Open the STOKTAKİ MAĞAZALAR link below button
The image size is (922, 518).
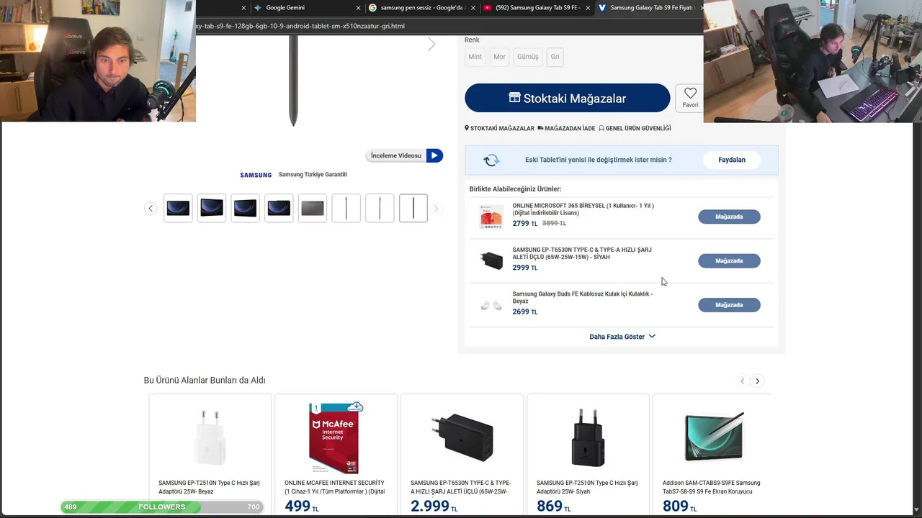click(x=499, y=128)
